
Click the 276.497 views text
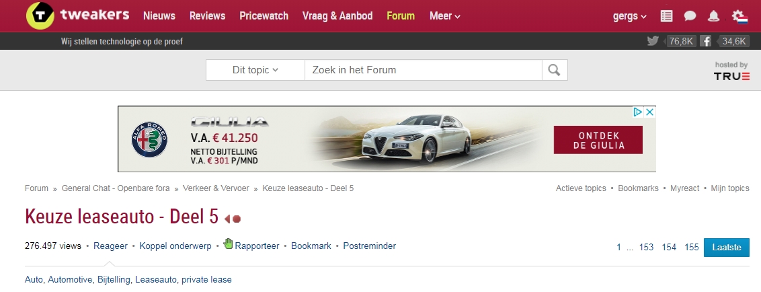(x=53, y=246)
